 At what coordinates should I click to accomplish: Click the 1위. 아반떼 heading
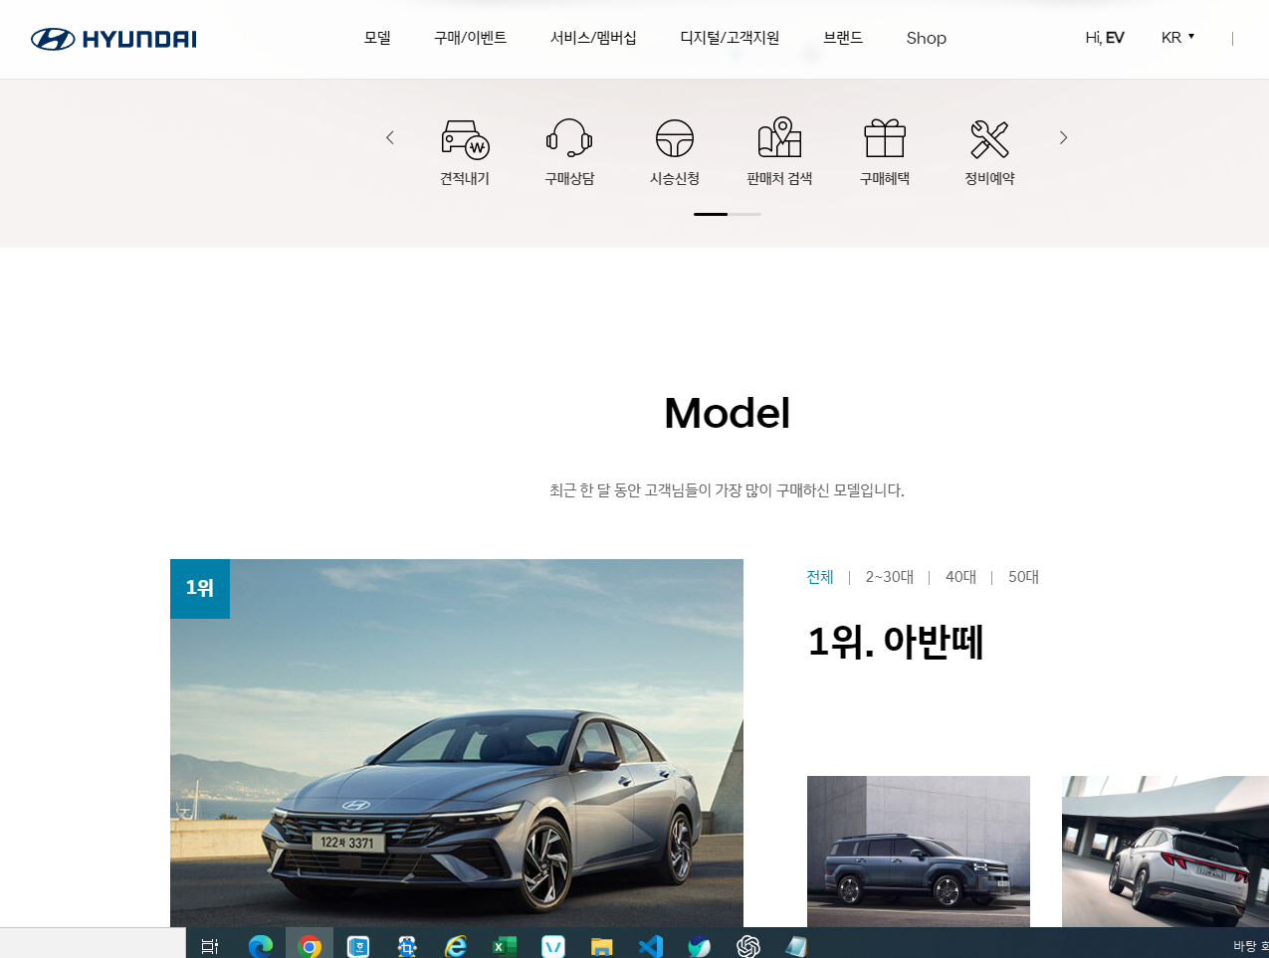point(896,642)
